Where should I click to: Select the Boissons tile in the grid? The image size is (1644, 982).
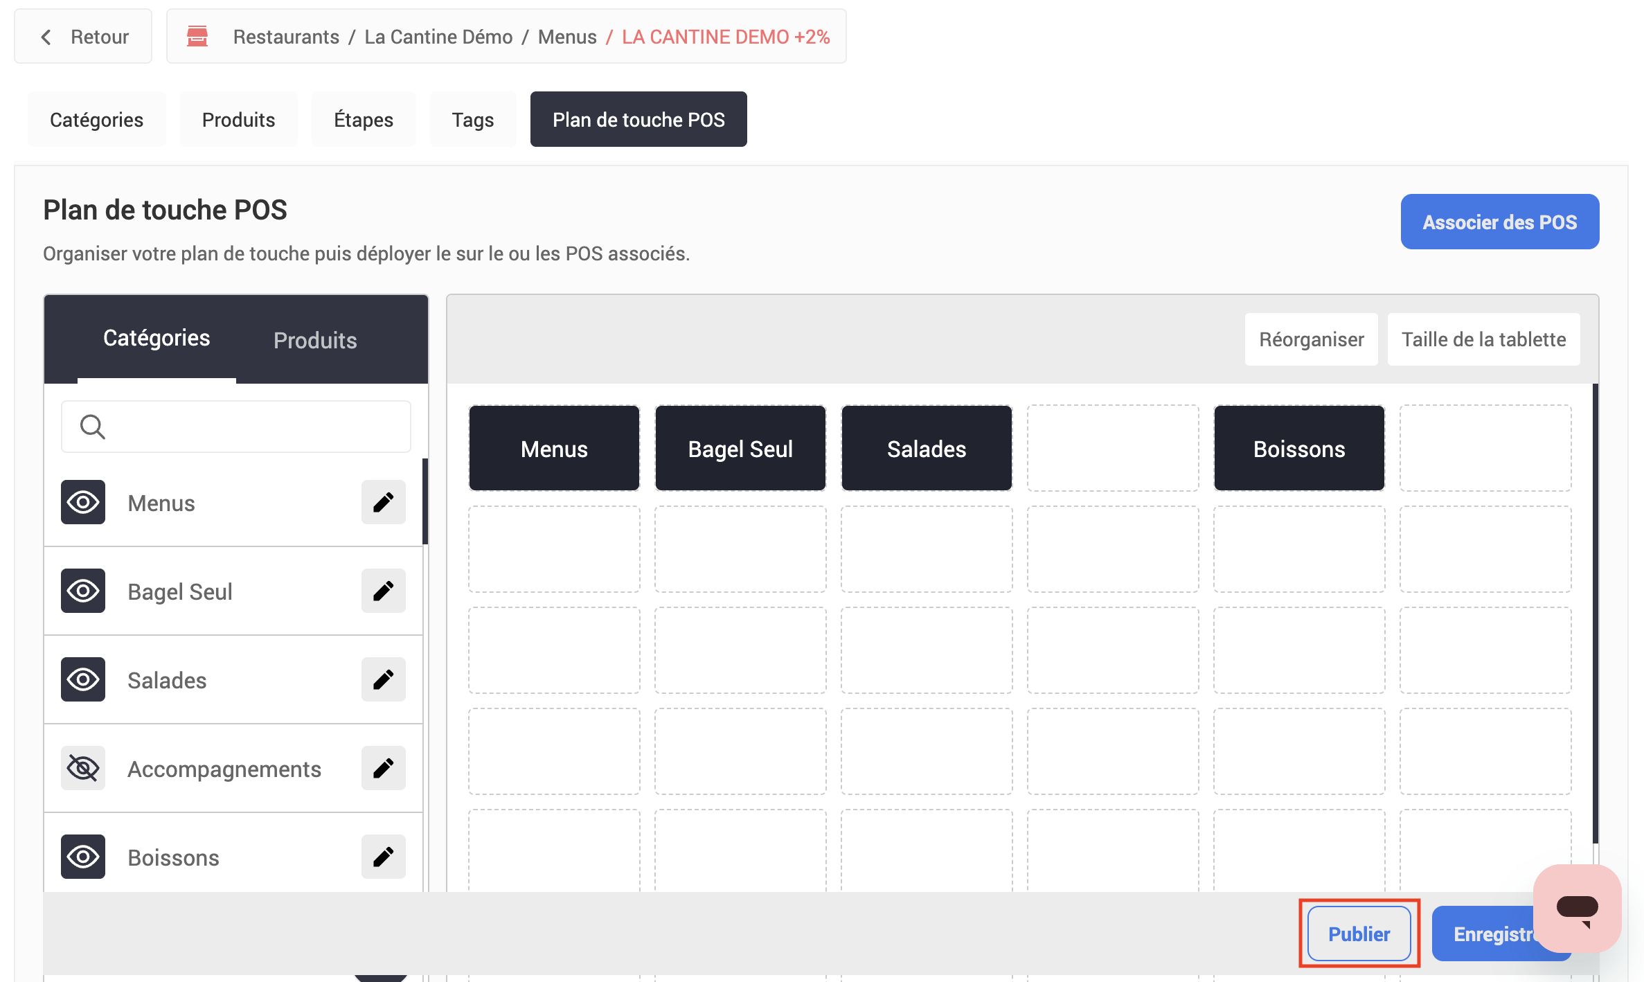point(1298,449)
